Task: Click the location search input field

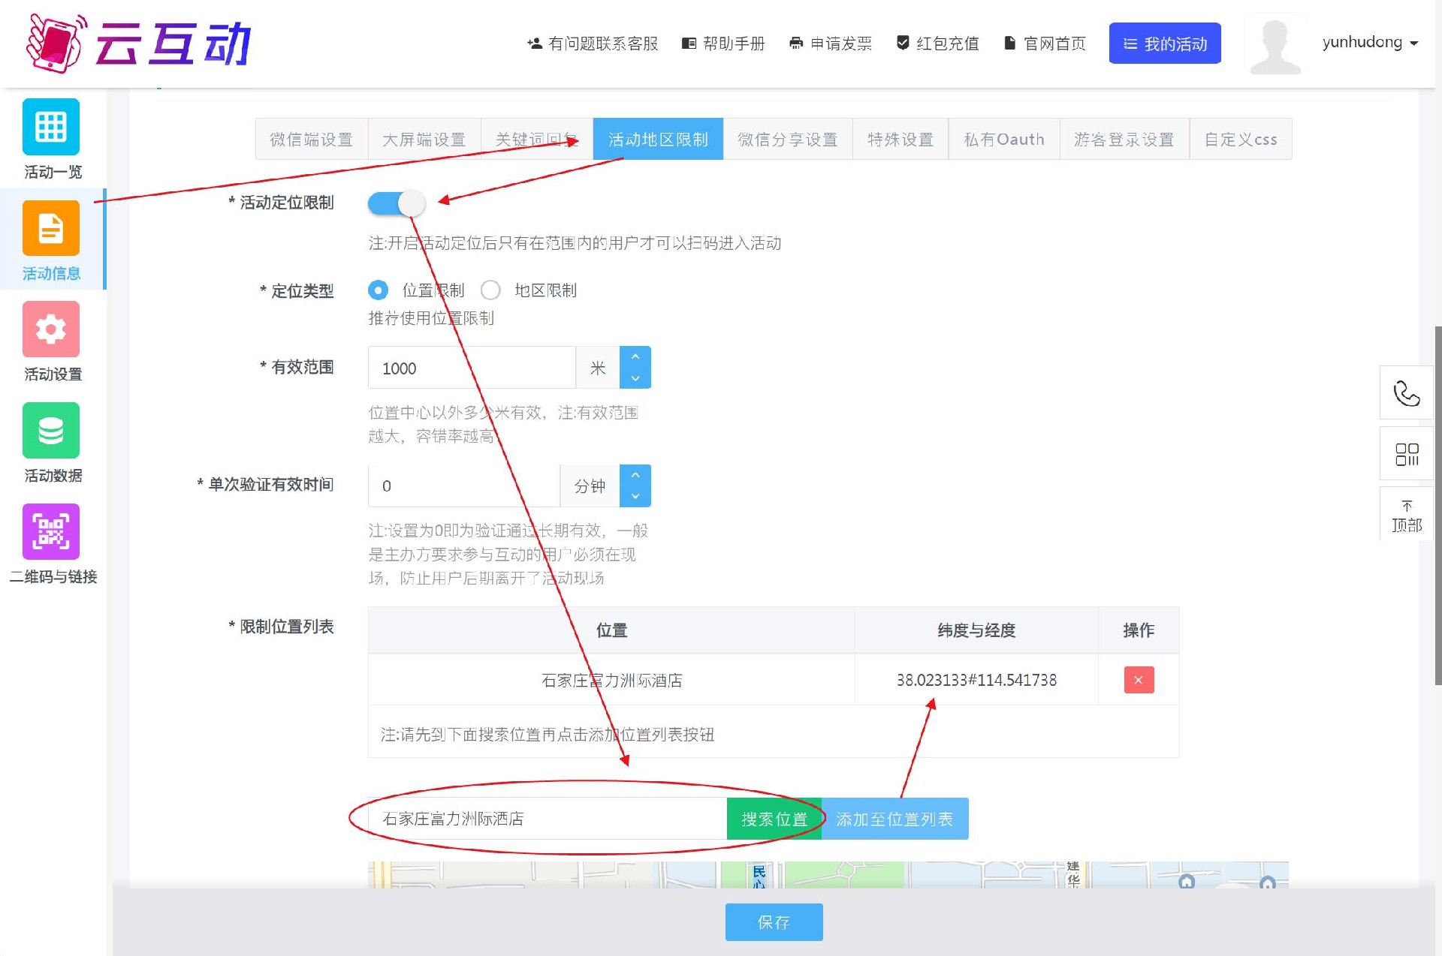Action: (x=541, y=819)
